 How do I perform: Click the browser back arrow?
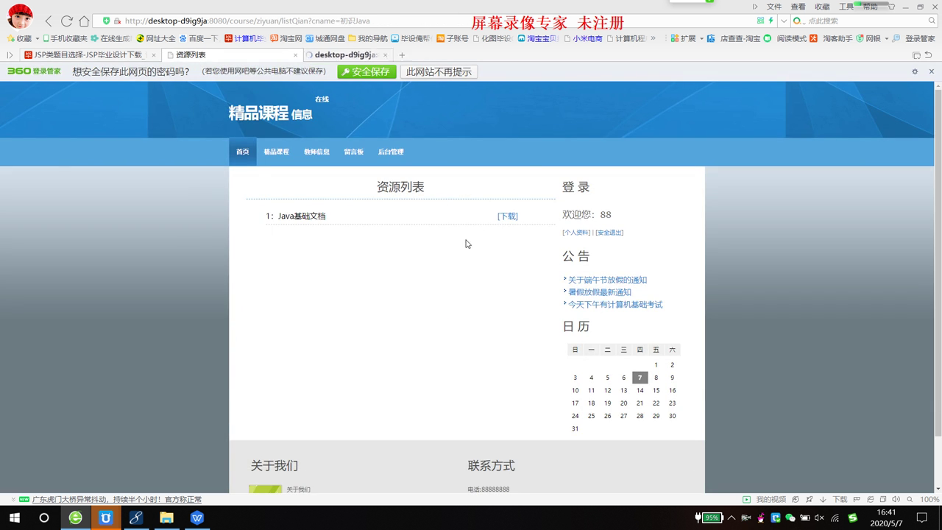tap(49, 21)
